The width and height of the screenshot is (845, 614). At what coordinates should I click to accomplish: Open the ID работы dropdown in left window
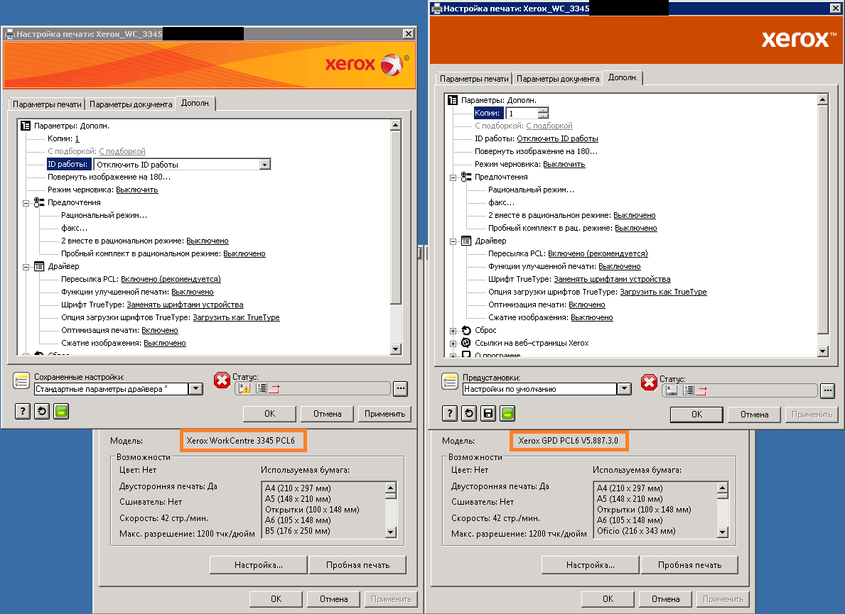[264, 165]
